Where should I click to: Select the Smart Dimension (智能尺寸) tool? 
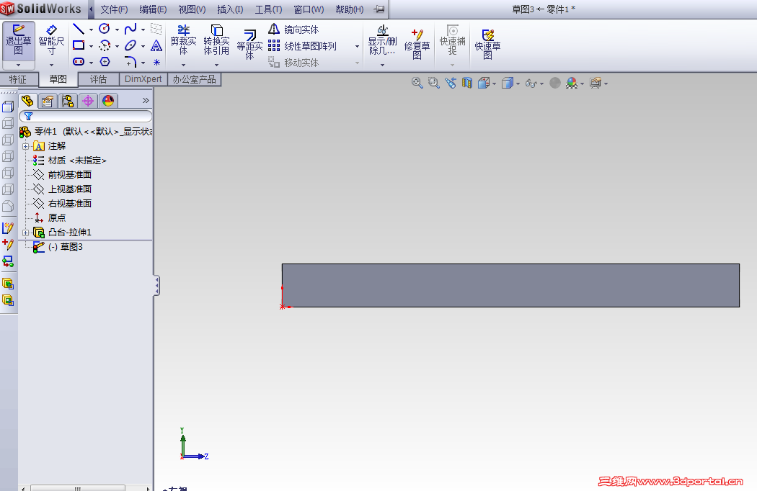(x=51, y=40)
